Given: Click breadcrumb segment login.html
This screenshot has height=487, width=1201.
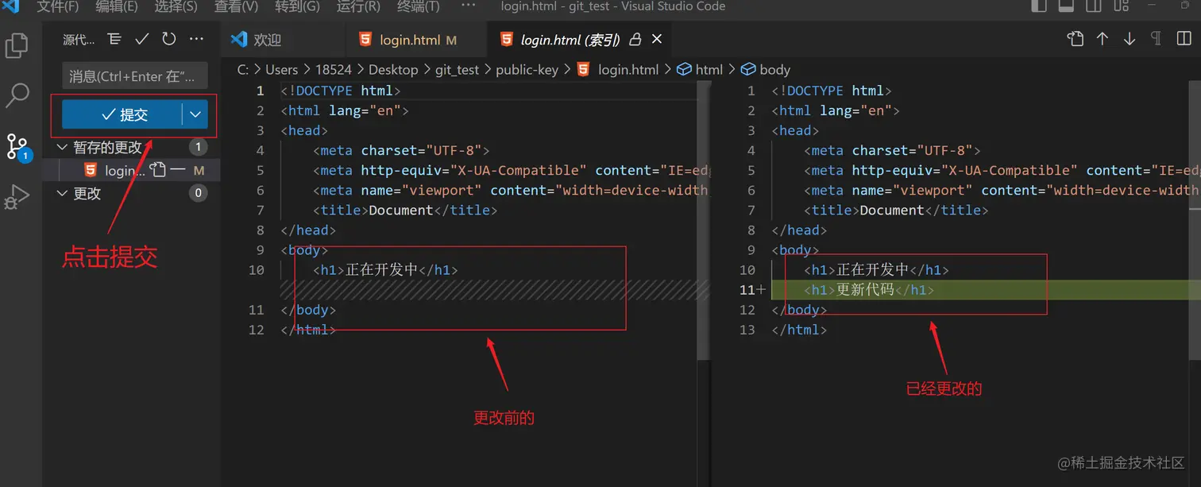Looking at the screenshot, I should (x=628, y=70).
